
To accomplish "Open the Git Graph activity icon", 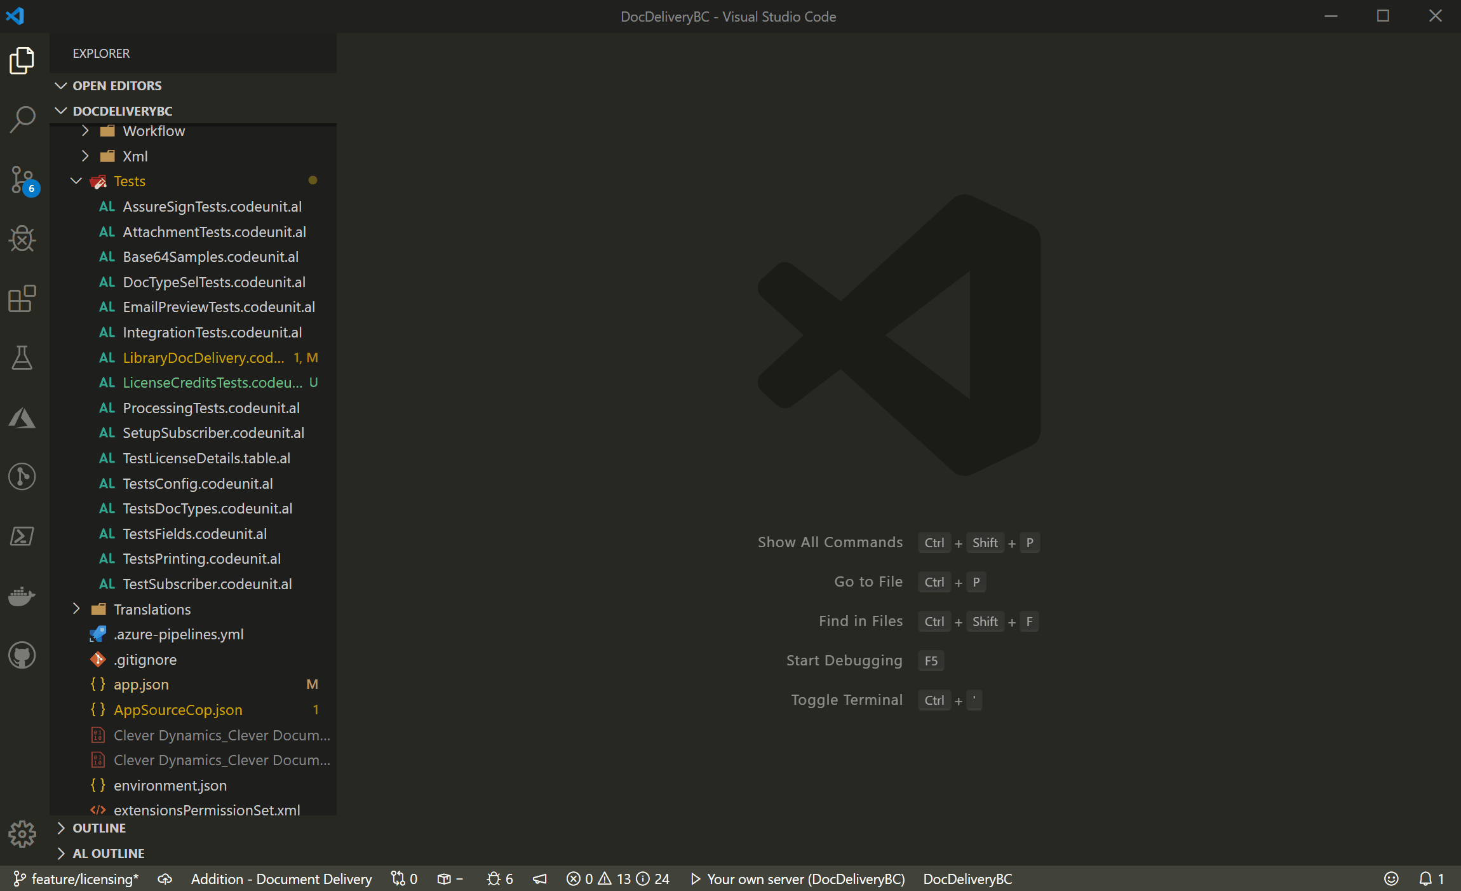I will pos(22,477).
